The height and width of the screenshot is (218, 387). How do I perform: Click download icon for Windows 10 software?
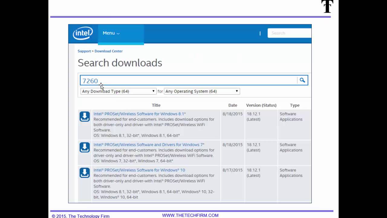[85, 173]
